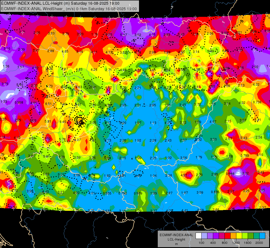Click the grid value 2.21

click(138, 88)
